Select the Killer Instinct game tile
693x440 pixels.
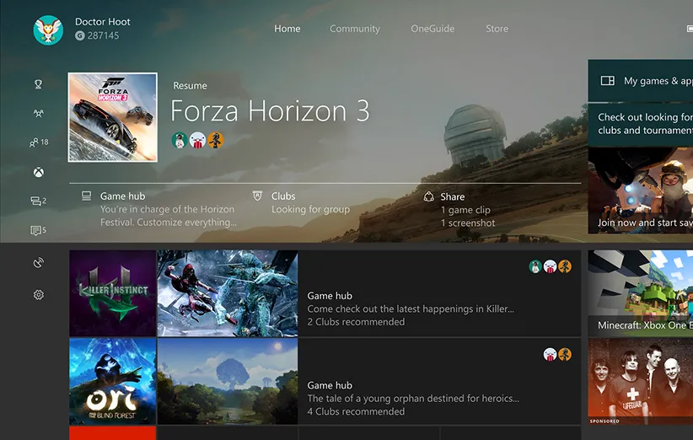(x=112, y=292)
